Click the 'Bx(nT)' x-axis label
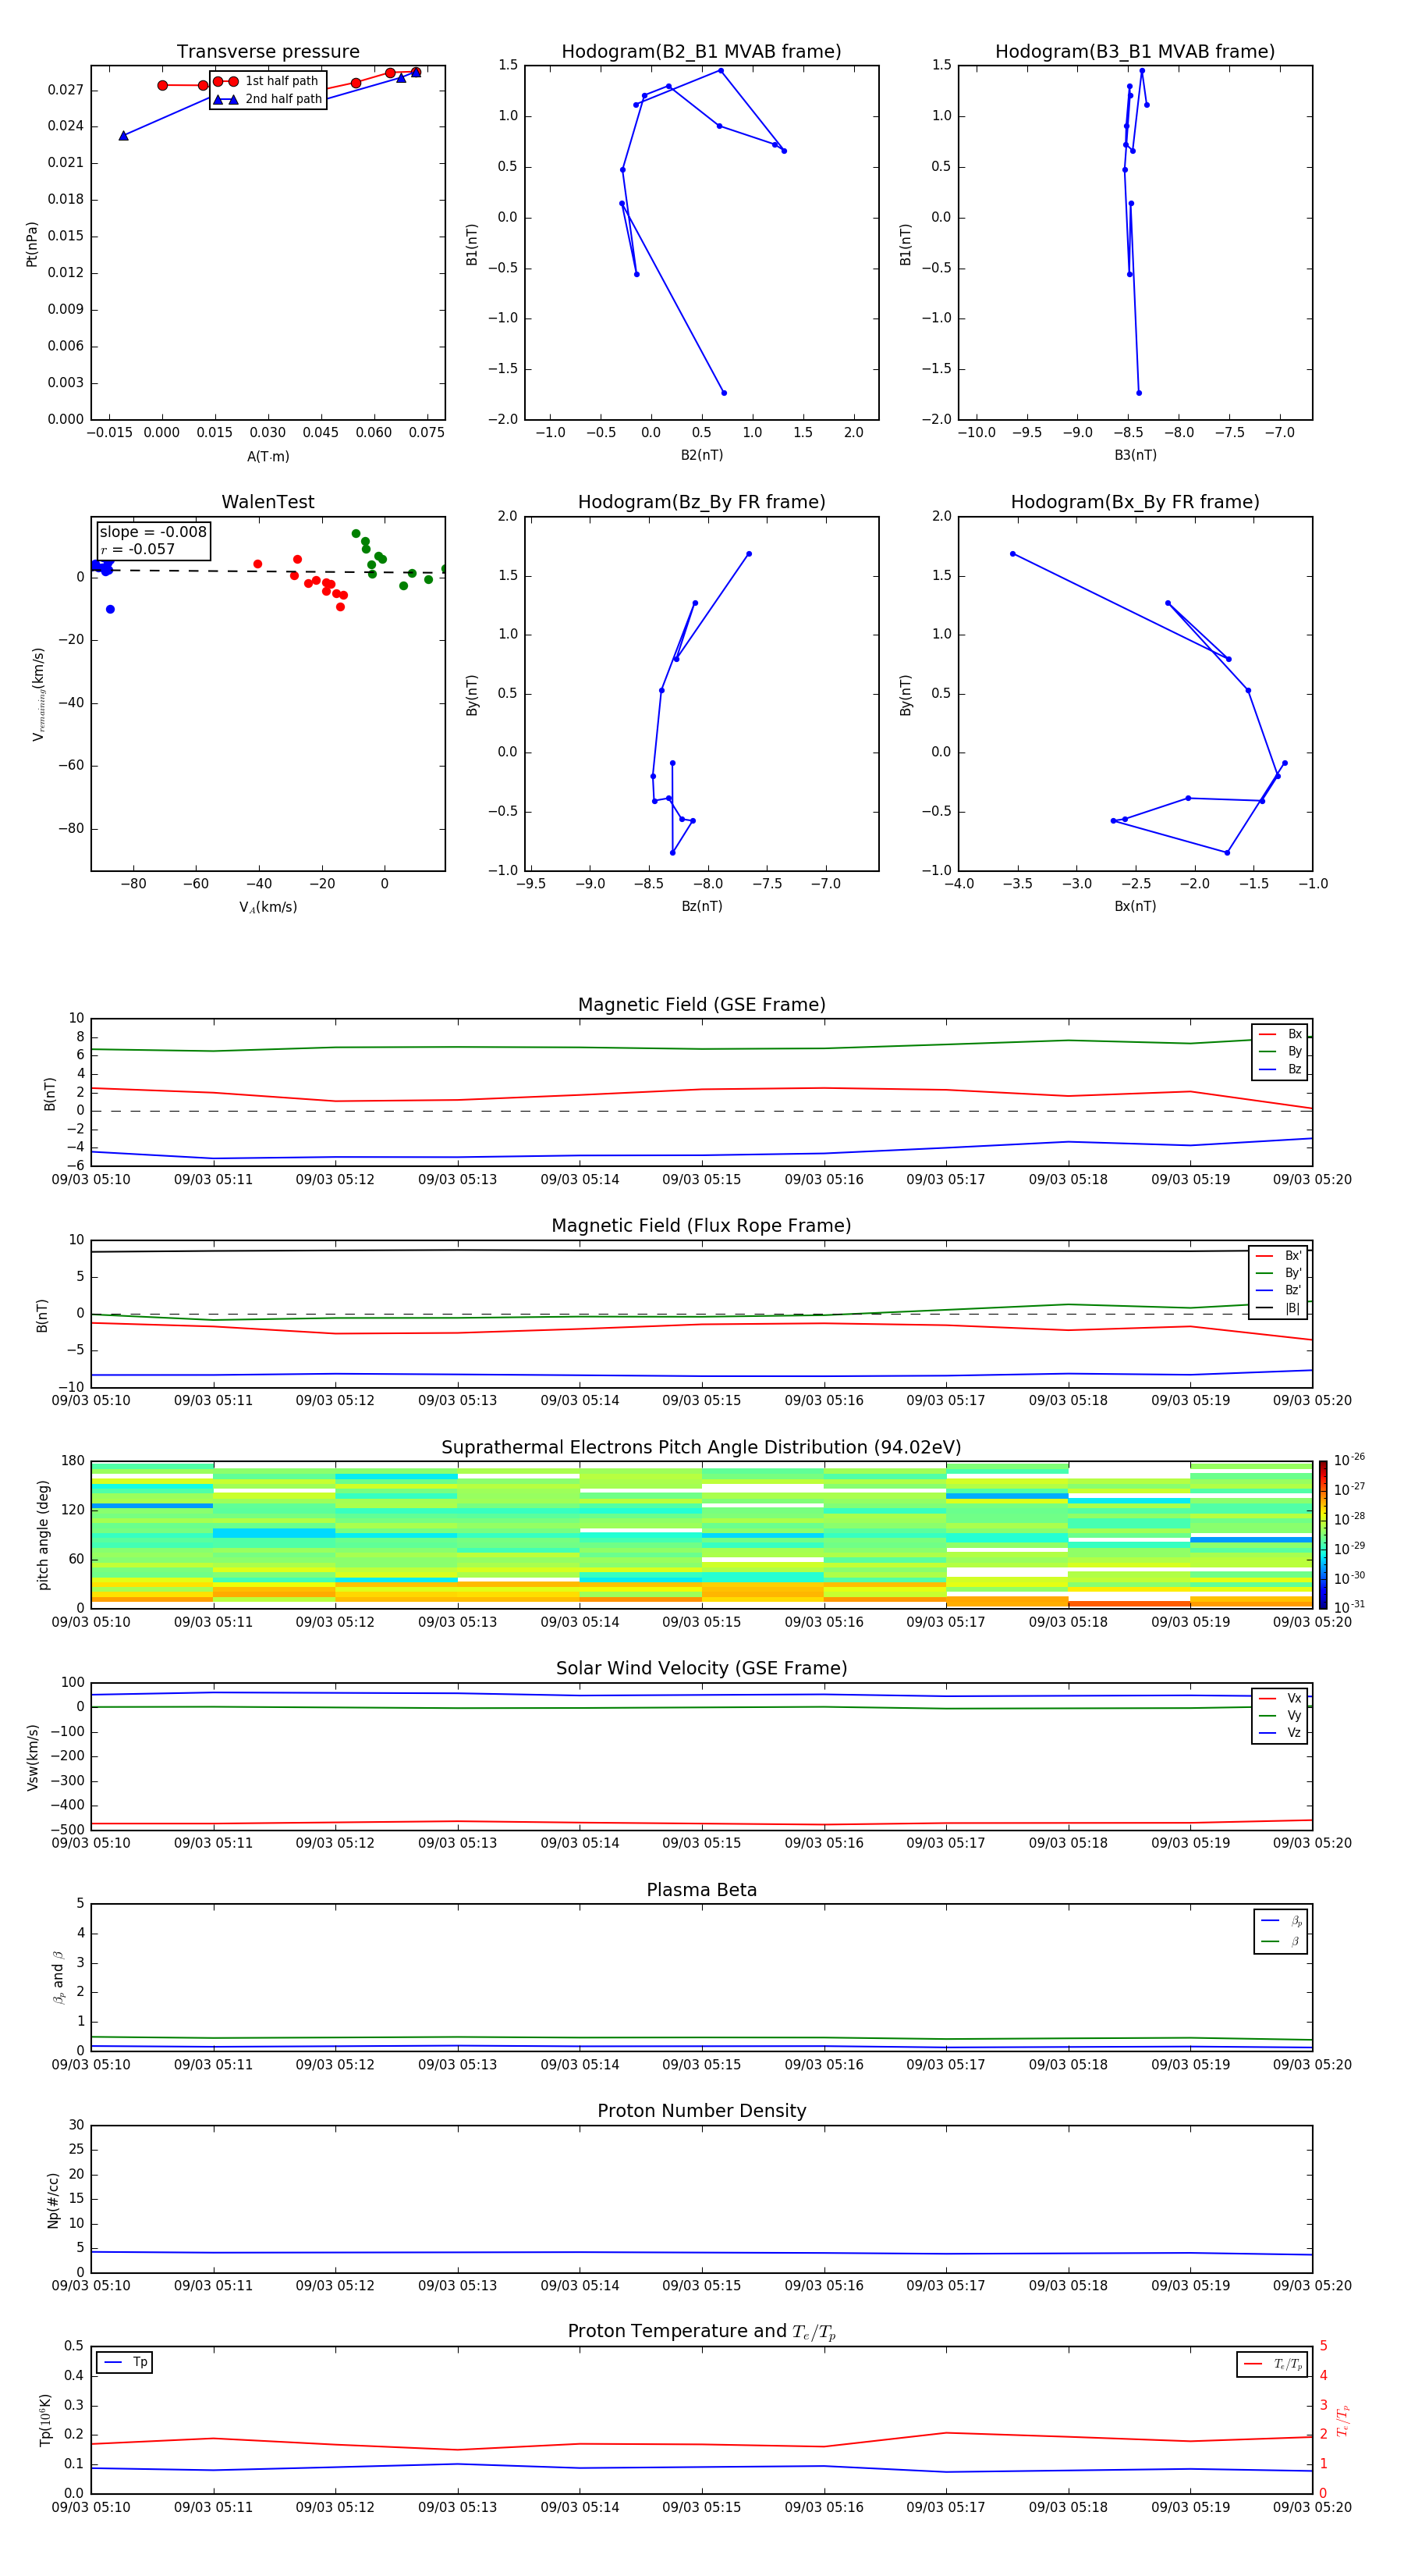Image resolution: width=1404 pixels, height=2576 pixels. 1135,906
